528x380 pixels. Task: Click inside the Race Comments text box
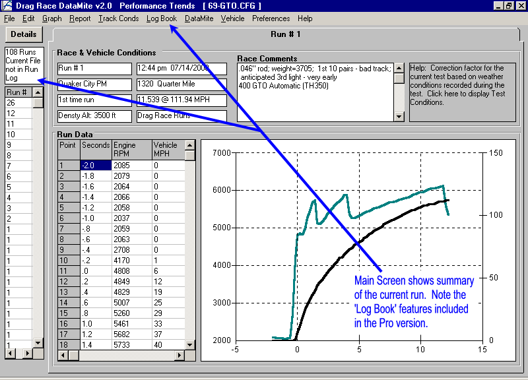(x=315, y=92)
